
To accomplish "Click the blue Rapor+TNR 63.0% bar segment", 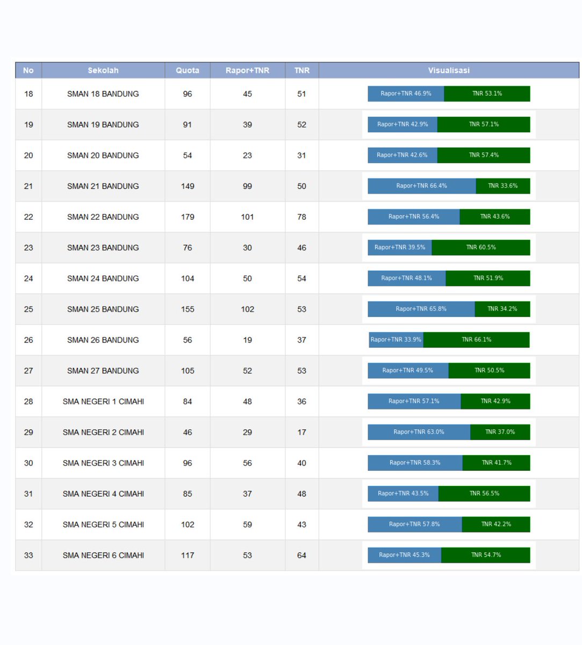I will [x=419, y=432].
